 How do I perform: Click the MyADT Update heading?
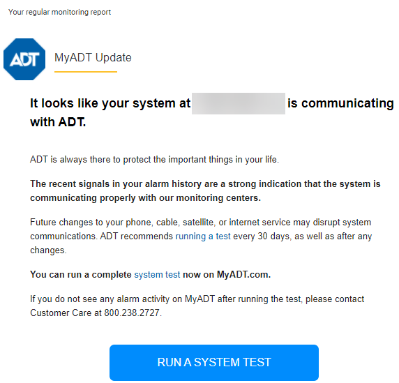click(93, 58)
